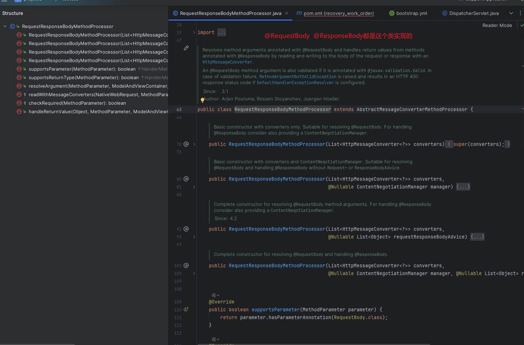Click method icon next to checkRequired row
The width and height of the screenshot is (524, 345).
(x=19, y=103)
